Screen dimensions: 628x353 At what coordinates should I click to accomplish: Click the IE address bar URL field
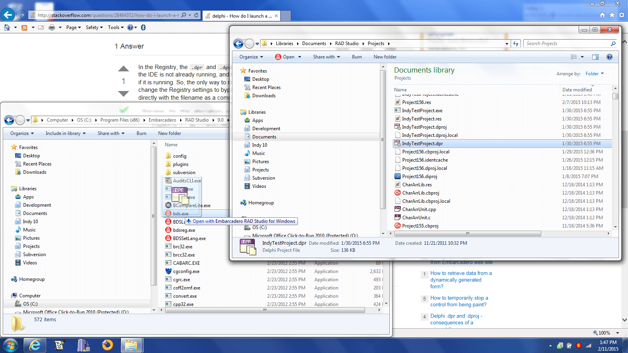pyautogui.click(x=108, y=15)
